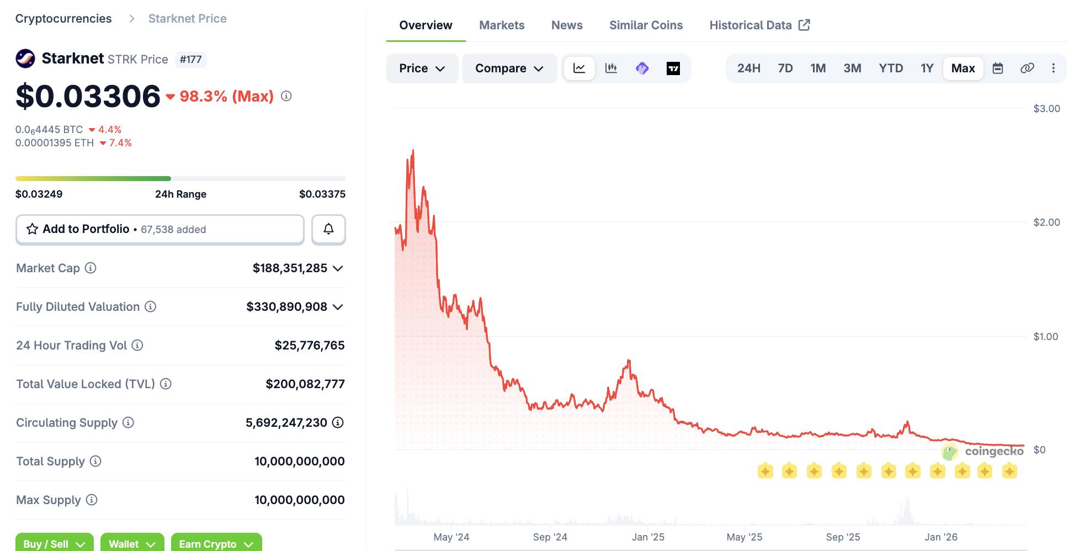Select the 7D time range

[785, 68]
